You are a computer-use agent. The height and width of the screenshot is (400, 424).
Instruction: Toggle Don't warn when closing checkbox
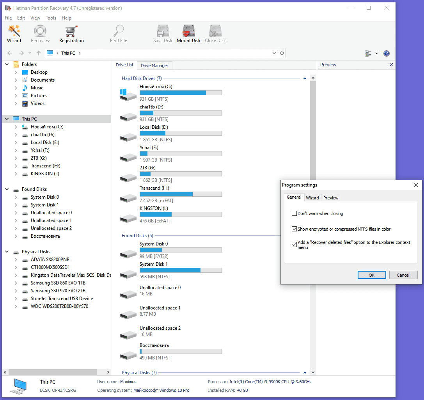pyautogui.click(x=294, y=213)
